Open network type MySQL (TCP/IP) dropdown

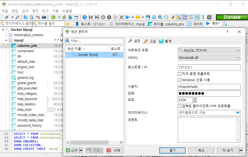tap(209, 51)
